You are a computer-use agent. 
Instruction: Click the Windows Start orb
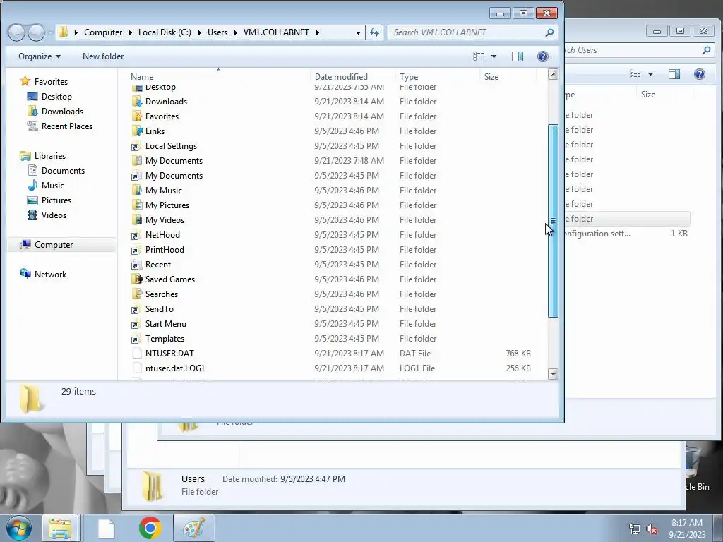tap(19, 528)
